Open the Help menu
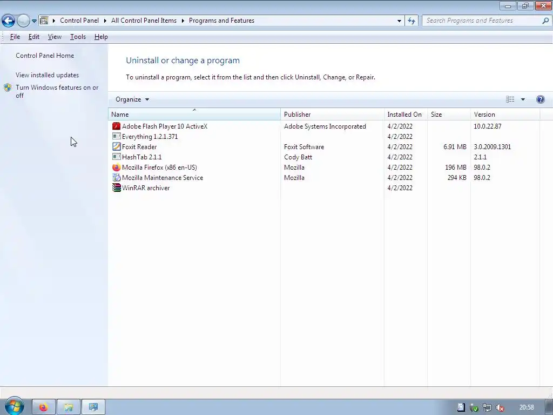Image resolution: width=553 pixels, height=415 pixels. point(101,37)
